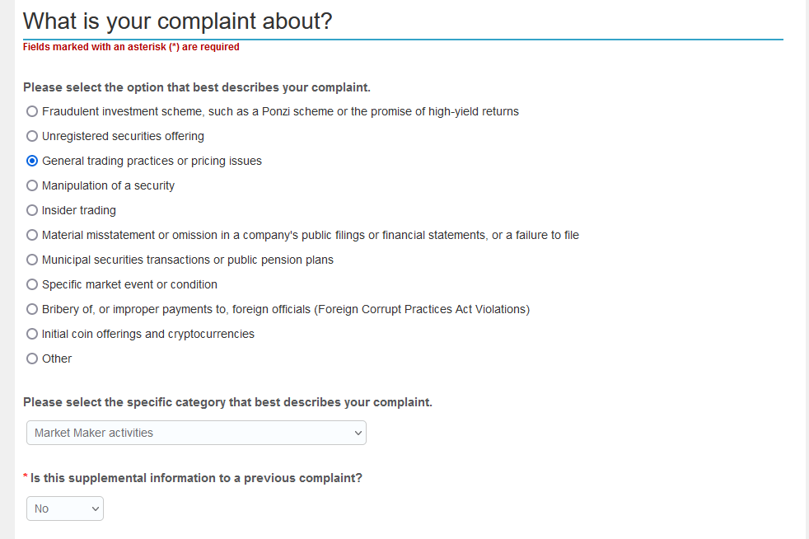The height and width of the screenshot is (539, 809).
Task: Pick Specific market event or condition
Action: [x=32, y=284]
